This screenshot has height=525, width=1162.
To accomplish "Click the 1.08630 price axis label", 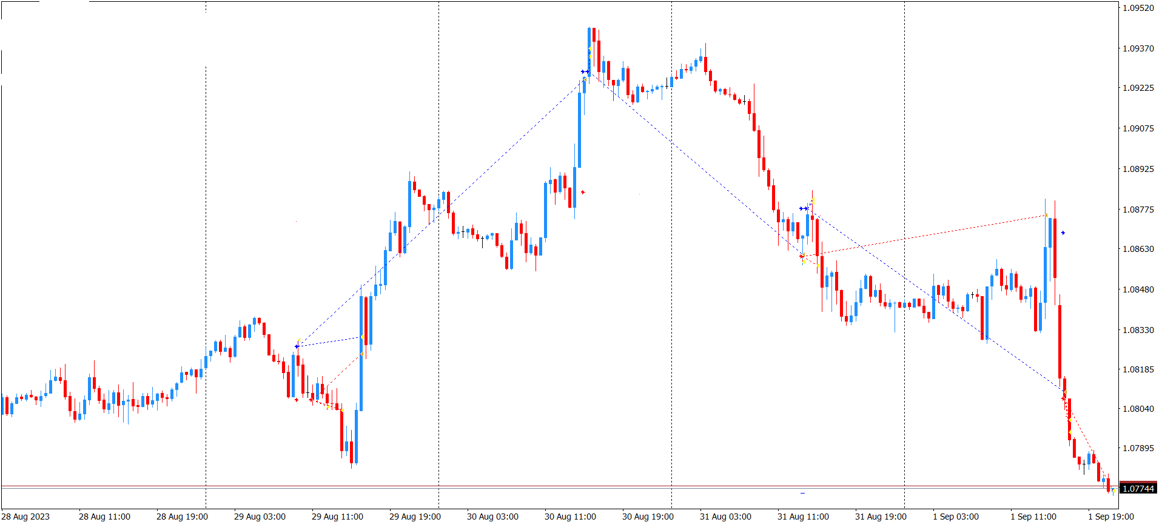I will 1138,249.
